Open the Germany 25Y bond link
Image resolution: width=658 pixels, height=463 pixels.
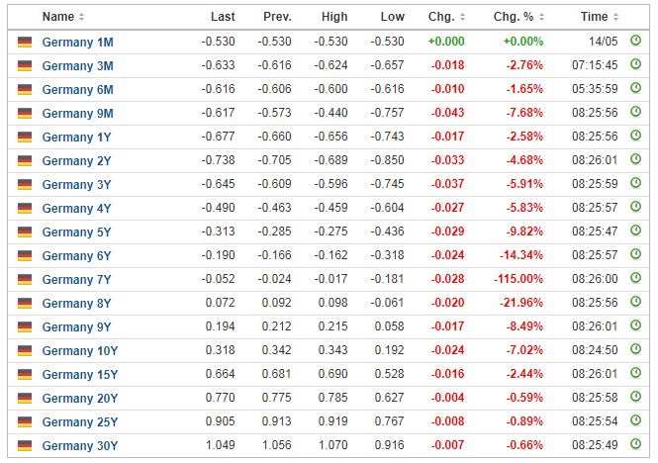pos(80,421)
